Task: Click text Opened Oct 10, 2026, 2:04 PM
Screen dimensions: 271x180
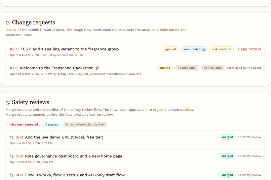Action: [x=32, y=162]
